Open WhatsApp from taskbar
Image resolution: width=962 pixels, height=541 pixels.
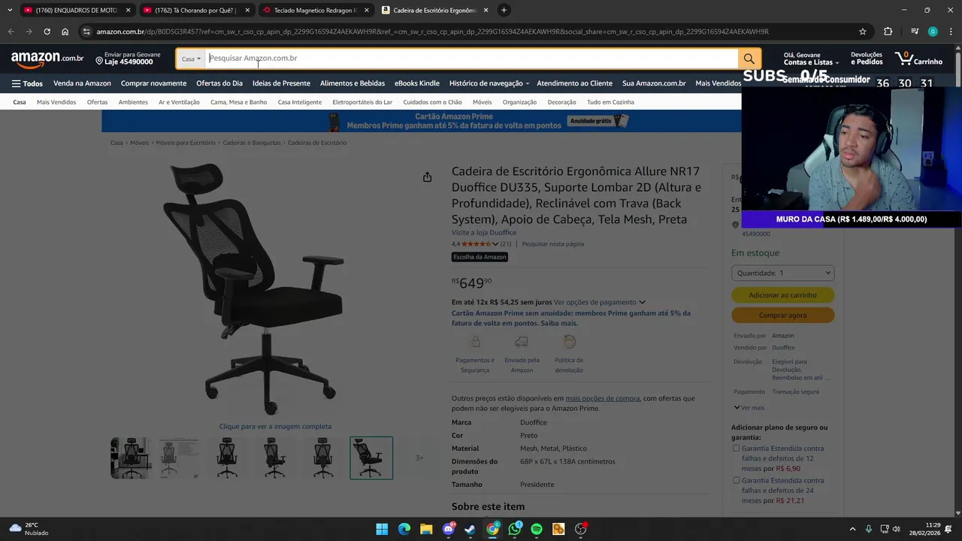[x=515, y=529]
